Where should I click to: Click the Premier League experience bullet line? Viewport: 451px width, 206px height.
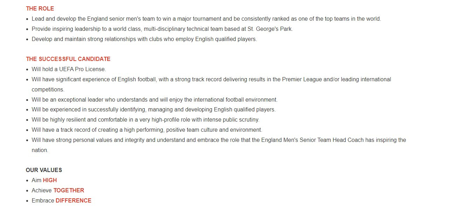(211, 79)
